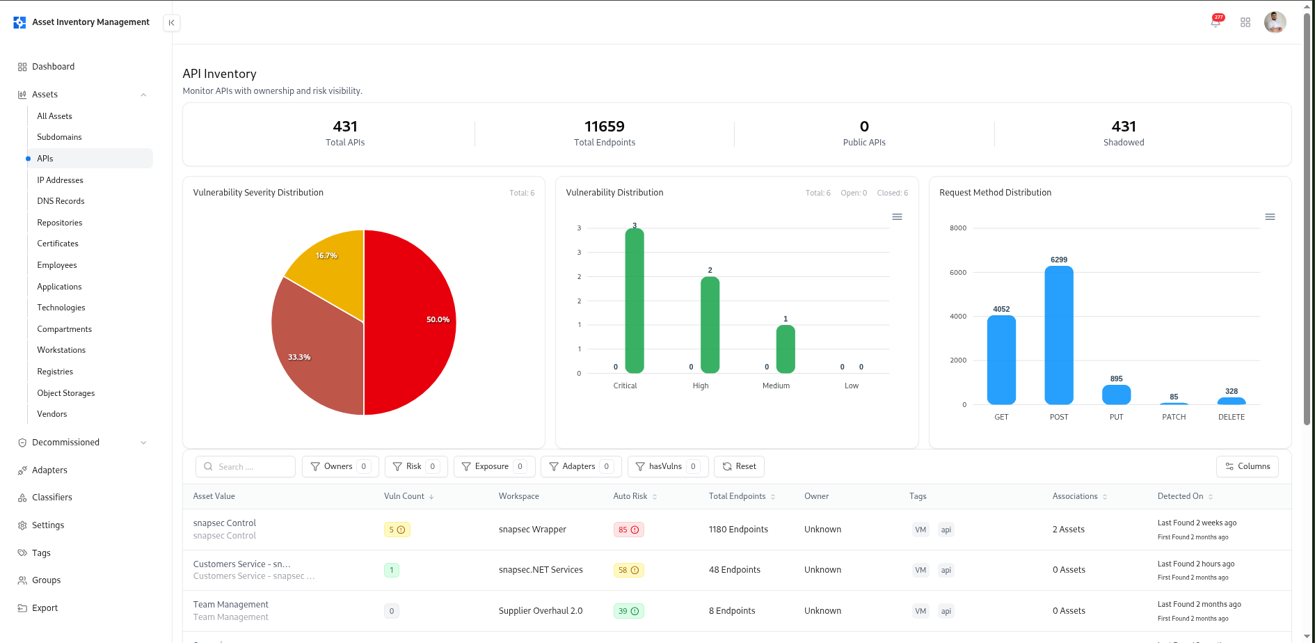
Task: Click the Groups people icon
Action: [x=22, y=580]
